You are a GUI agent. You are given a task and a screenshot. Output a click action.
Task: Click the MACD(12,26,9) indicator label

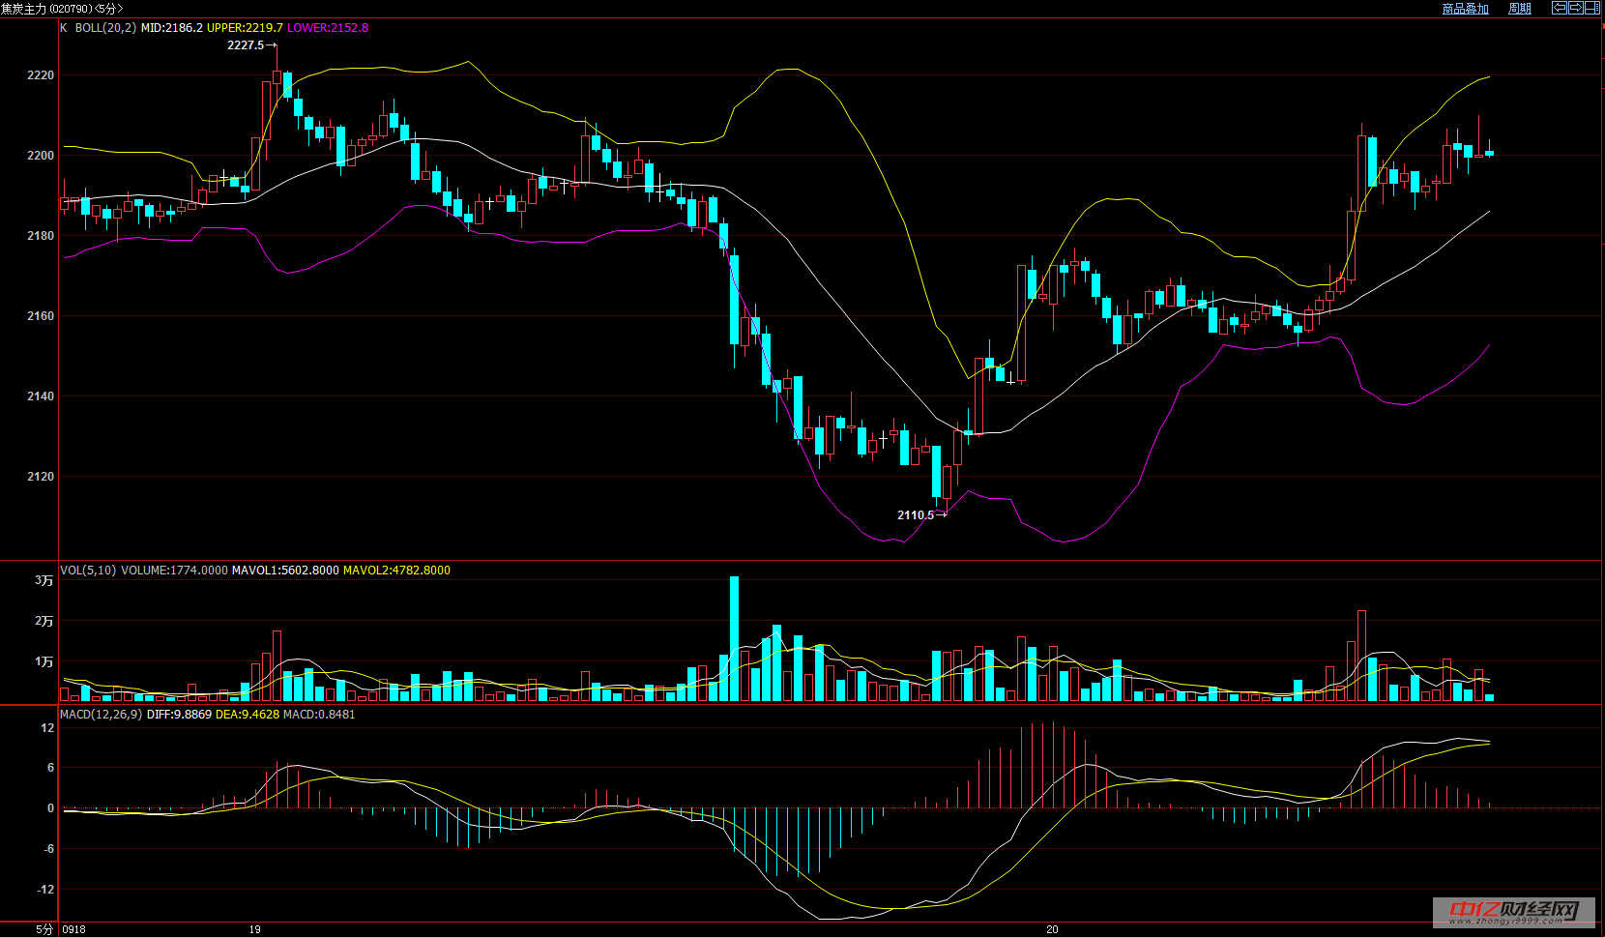pos(101,715)
